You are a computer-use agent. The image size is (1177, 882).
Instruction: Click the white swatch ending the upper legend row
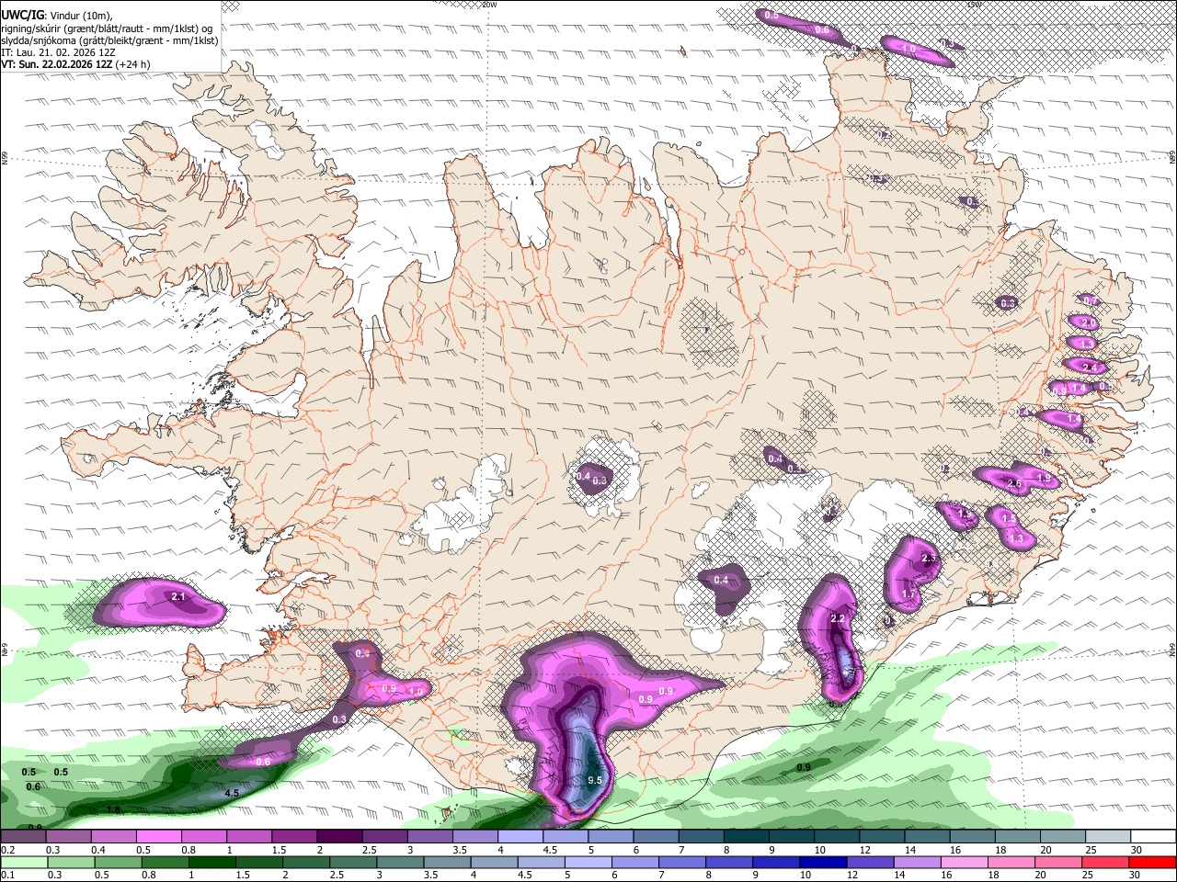pos(1152,837)
